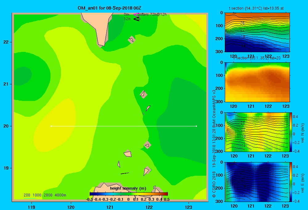Viewport: 308px width, 210px height.
Task: Click the 26 isotherm label in t section
Action: tap(242, 23)
